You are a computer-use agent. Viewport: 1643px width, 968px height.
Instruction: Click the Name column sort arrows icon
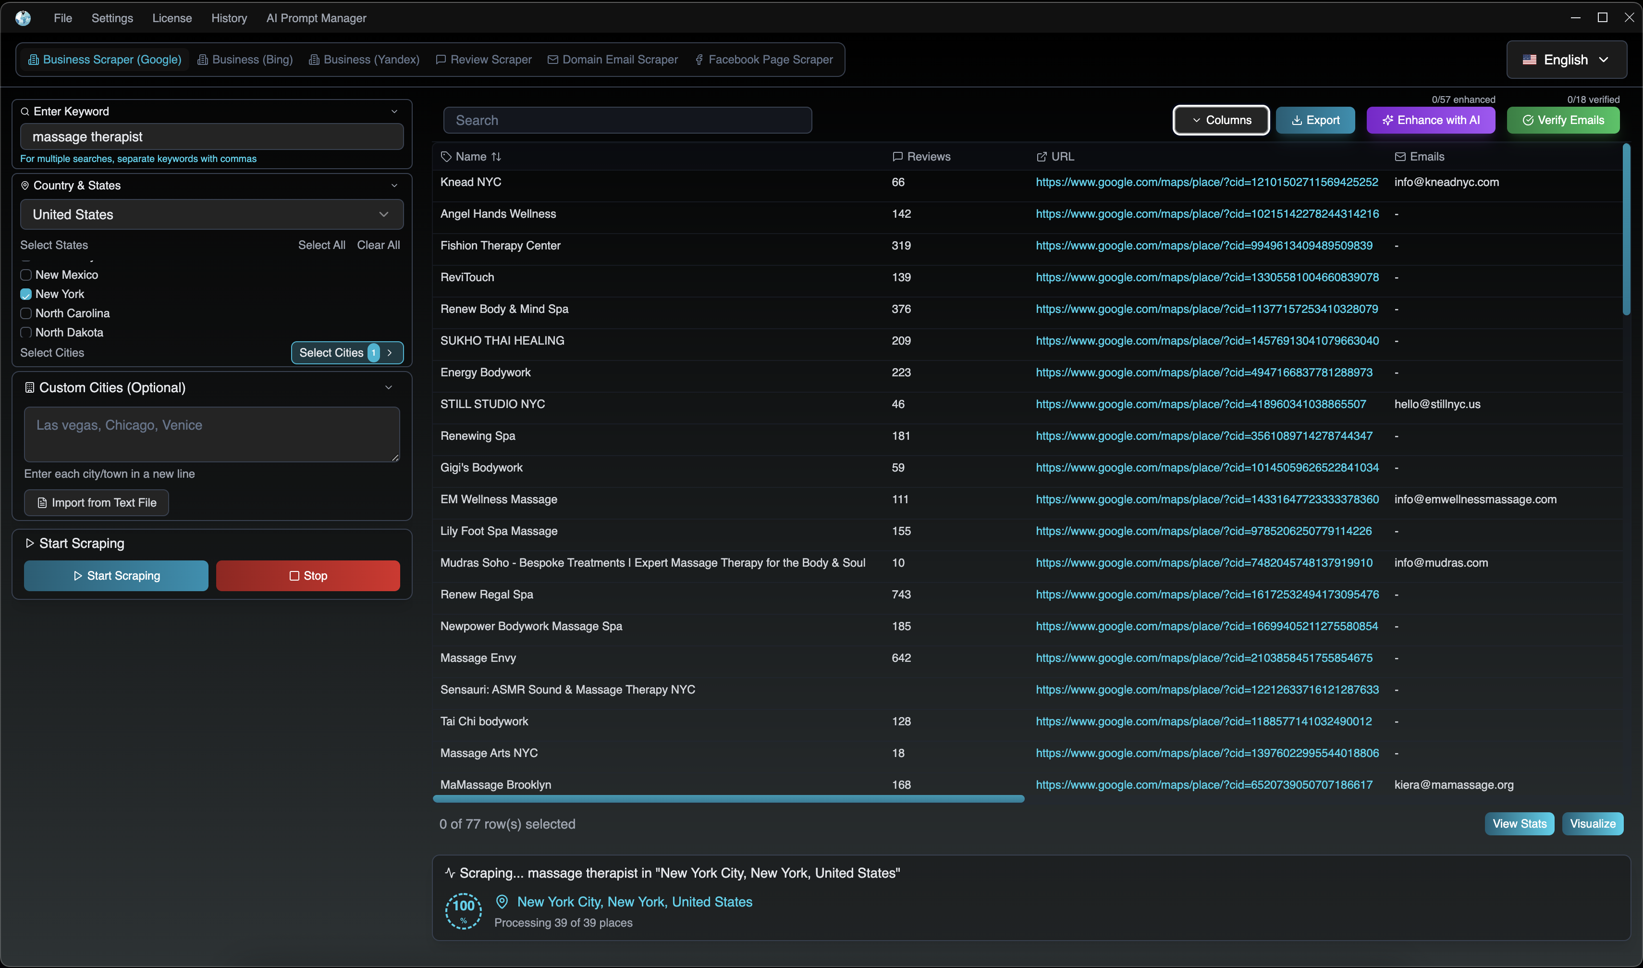pos(496,157)
